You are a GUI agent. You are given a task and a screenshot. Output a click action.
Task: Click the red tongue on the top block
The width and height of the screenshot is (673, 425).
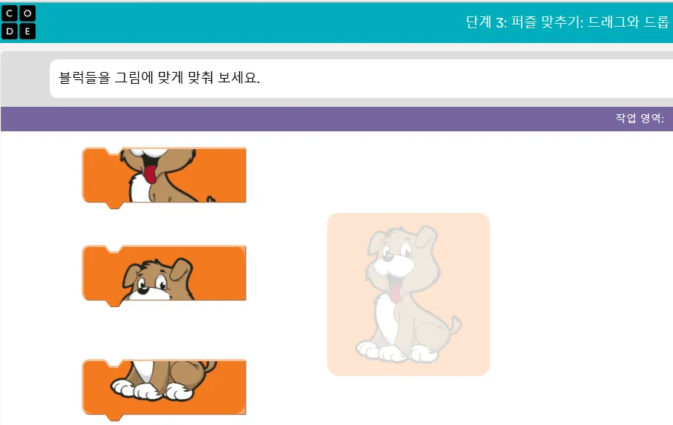(150, 174)
